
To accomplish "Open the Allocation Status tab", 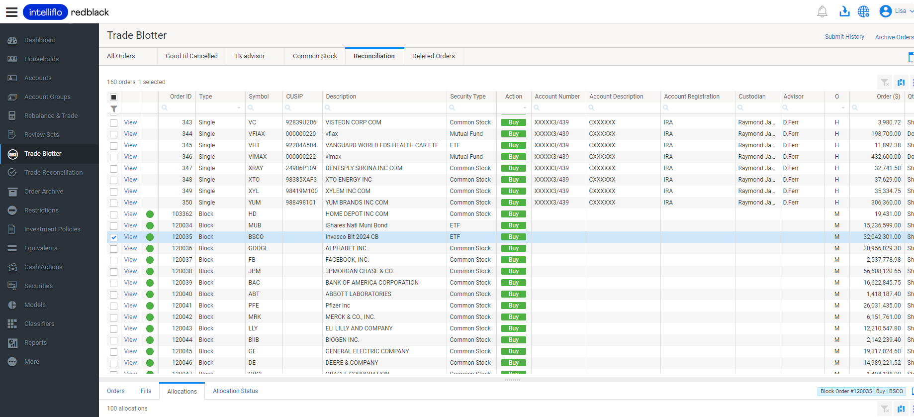I will [x=235, y=391].
